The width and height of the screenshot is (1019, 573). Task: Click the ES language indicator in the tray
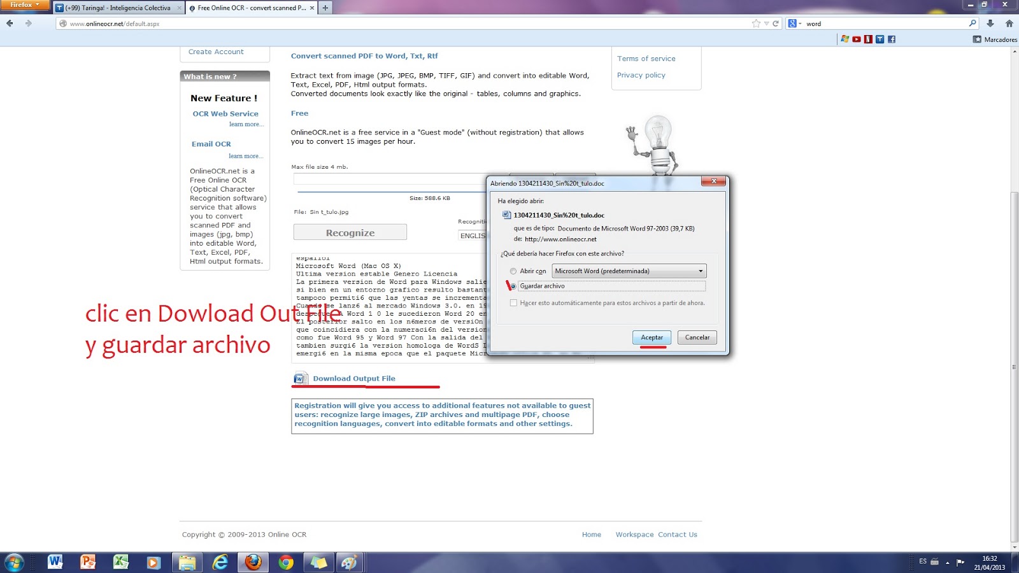923,562
